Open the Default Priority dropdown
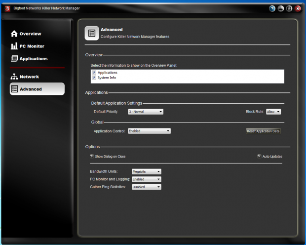The width and height of the screenshot is (306, 245). point(145,112)
